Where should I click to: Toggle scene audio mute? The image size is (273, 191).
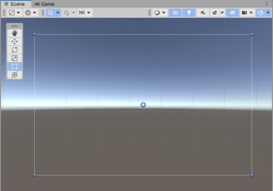(203, 13)
